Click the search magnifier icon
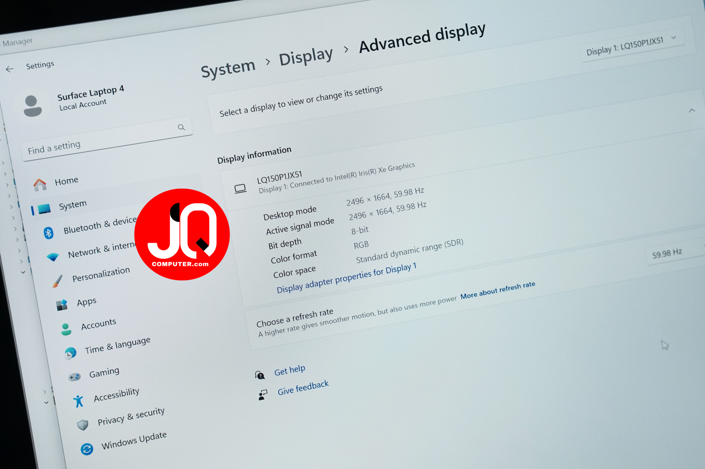The height and width of the screenshot is (469, 705). [x=182, y=127]
